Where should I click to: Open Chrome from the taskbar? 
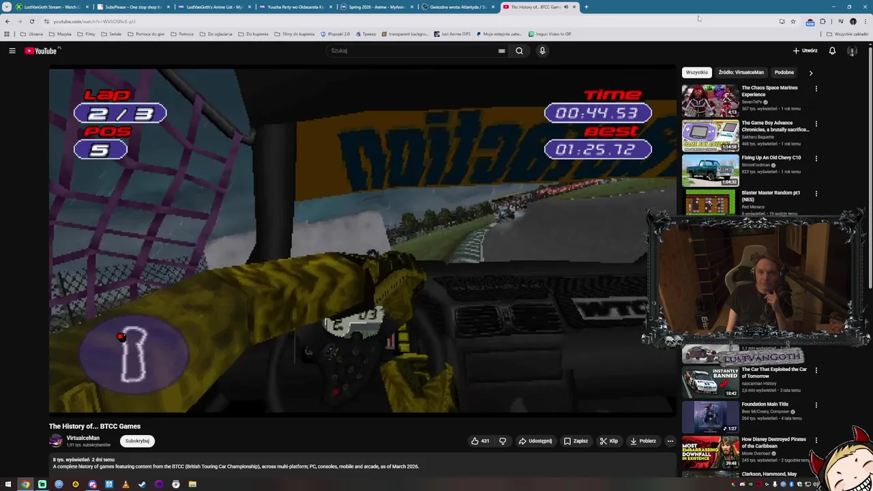tap(25, 484)
